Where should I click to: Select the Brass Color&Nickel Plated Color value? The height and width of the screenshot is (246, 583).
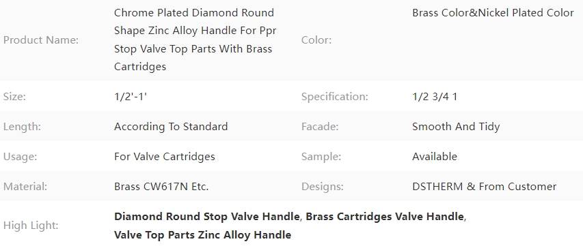(493, 13)
